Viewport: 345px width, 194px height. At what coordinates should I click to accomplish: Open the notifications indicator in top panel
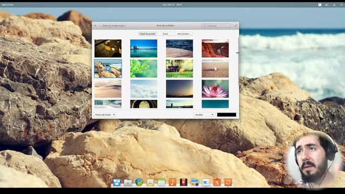[320, 5]
